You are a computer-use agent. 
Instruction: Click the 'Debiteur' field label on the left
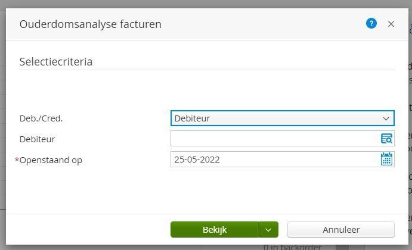point(37,139)
